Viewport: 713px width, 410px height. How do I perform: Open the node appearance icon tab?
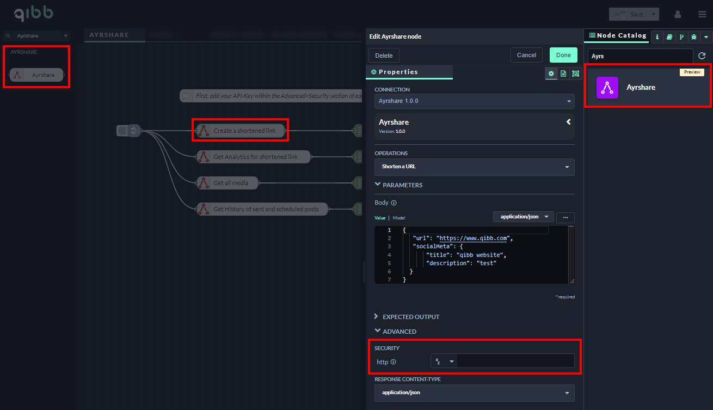[575, 74]
